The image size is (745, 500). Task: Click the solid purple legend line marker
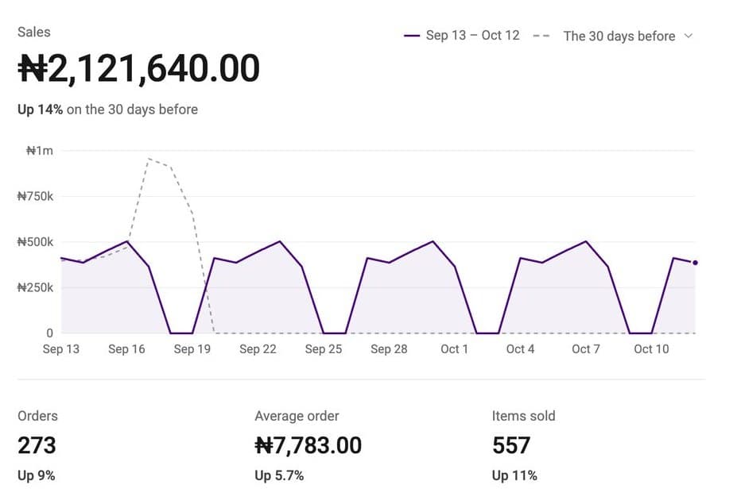click(x=412, y=36)
